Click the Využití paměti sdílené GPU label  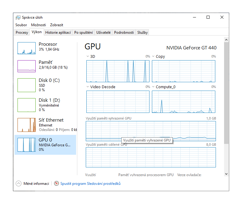[106, 145]
